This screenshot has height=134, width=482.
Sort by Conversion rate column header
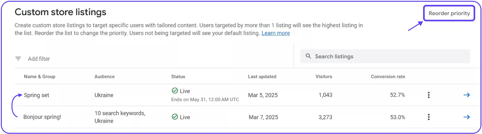388,77
